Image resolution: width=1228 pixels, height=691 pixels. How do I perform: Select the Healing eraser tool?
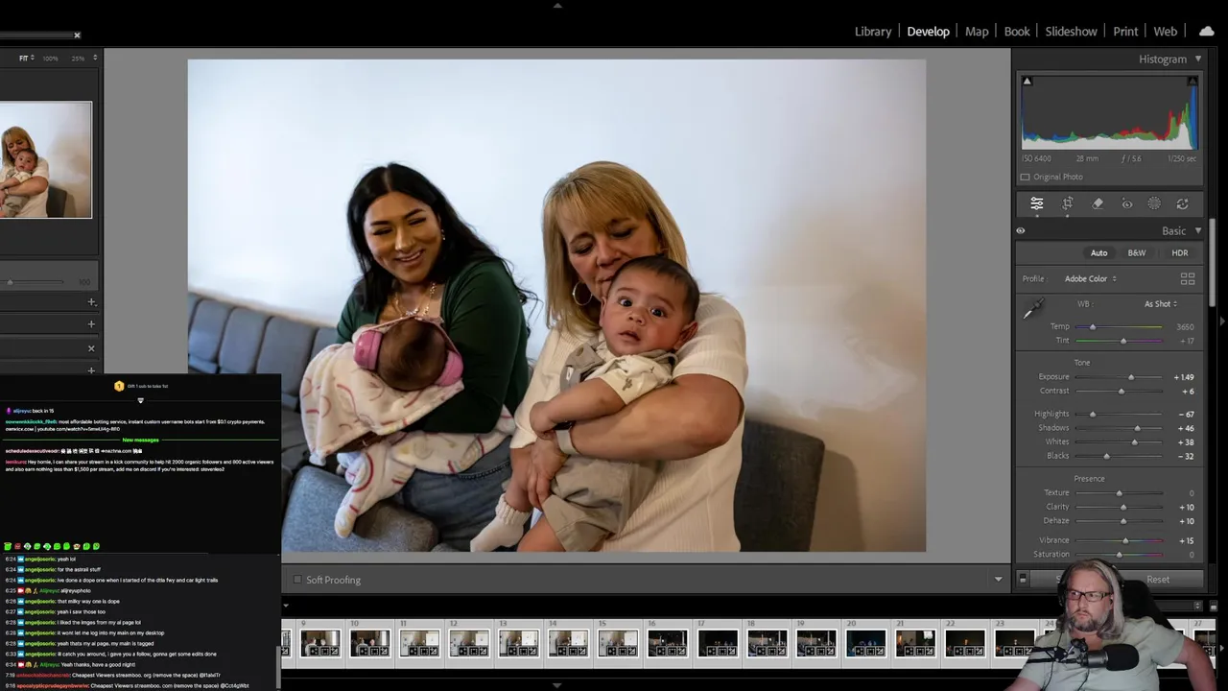[x=1098, y=203]
